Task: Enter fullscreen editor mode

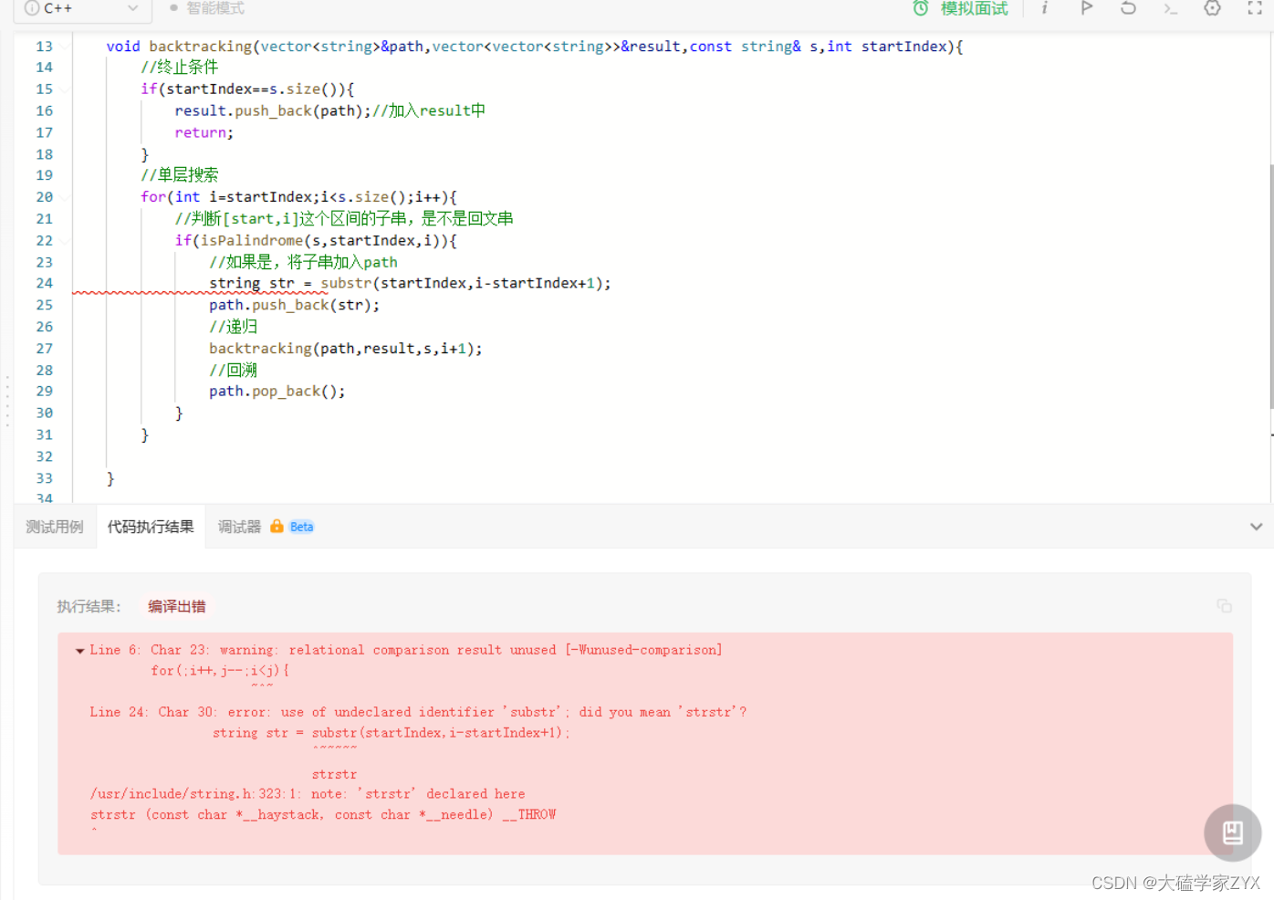Action: (x=1255, y=8)
